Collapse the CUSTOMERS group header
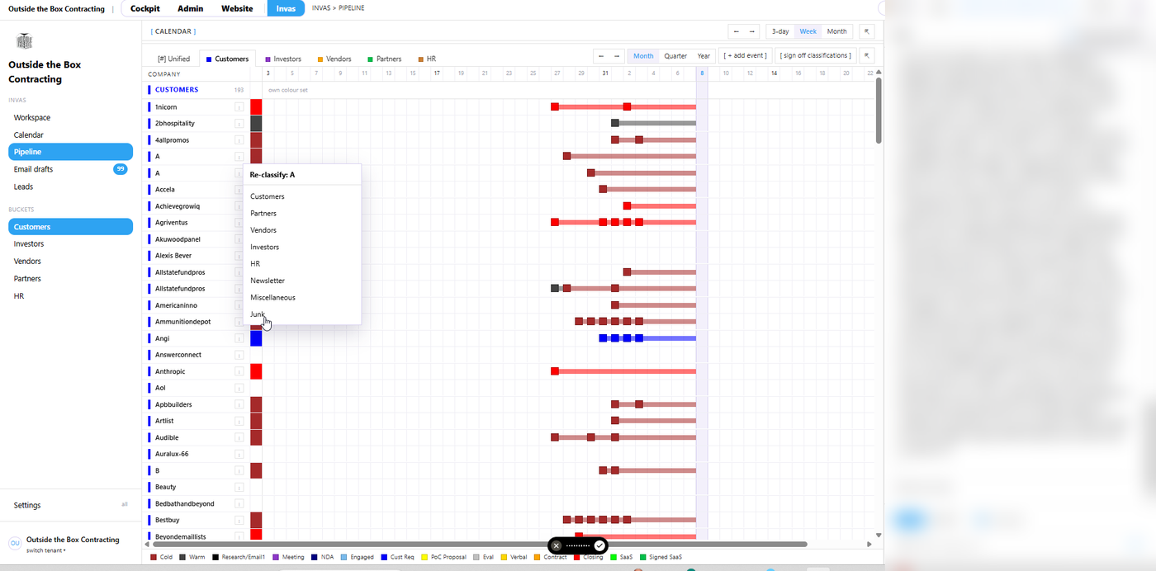The width and height of the screenshot is (1156, 571). [x=177, y=90]
